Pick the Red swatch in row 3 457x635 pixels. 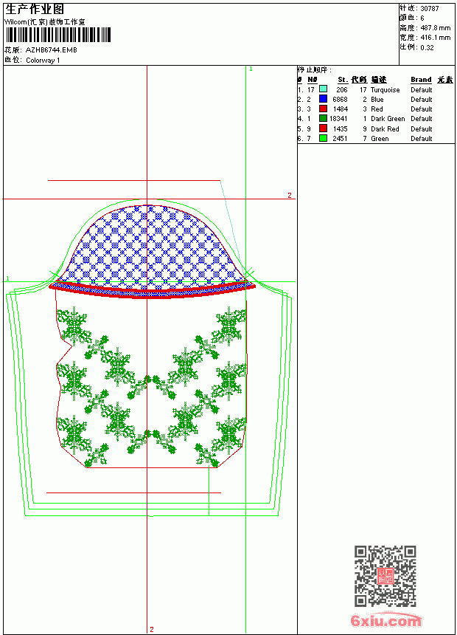323,109
